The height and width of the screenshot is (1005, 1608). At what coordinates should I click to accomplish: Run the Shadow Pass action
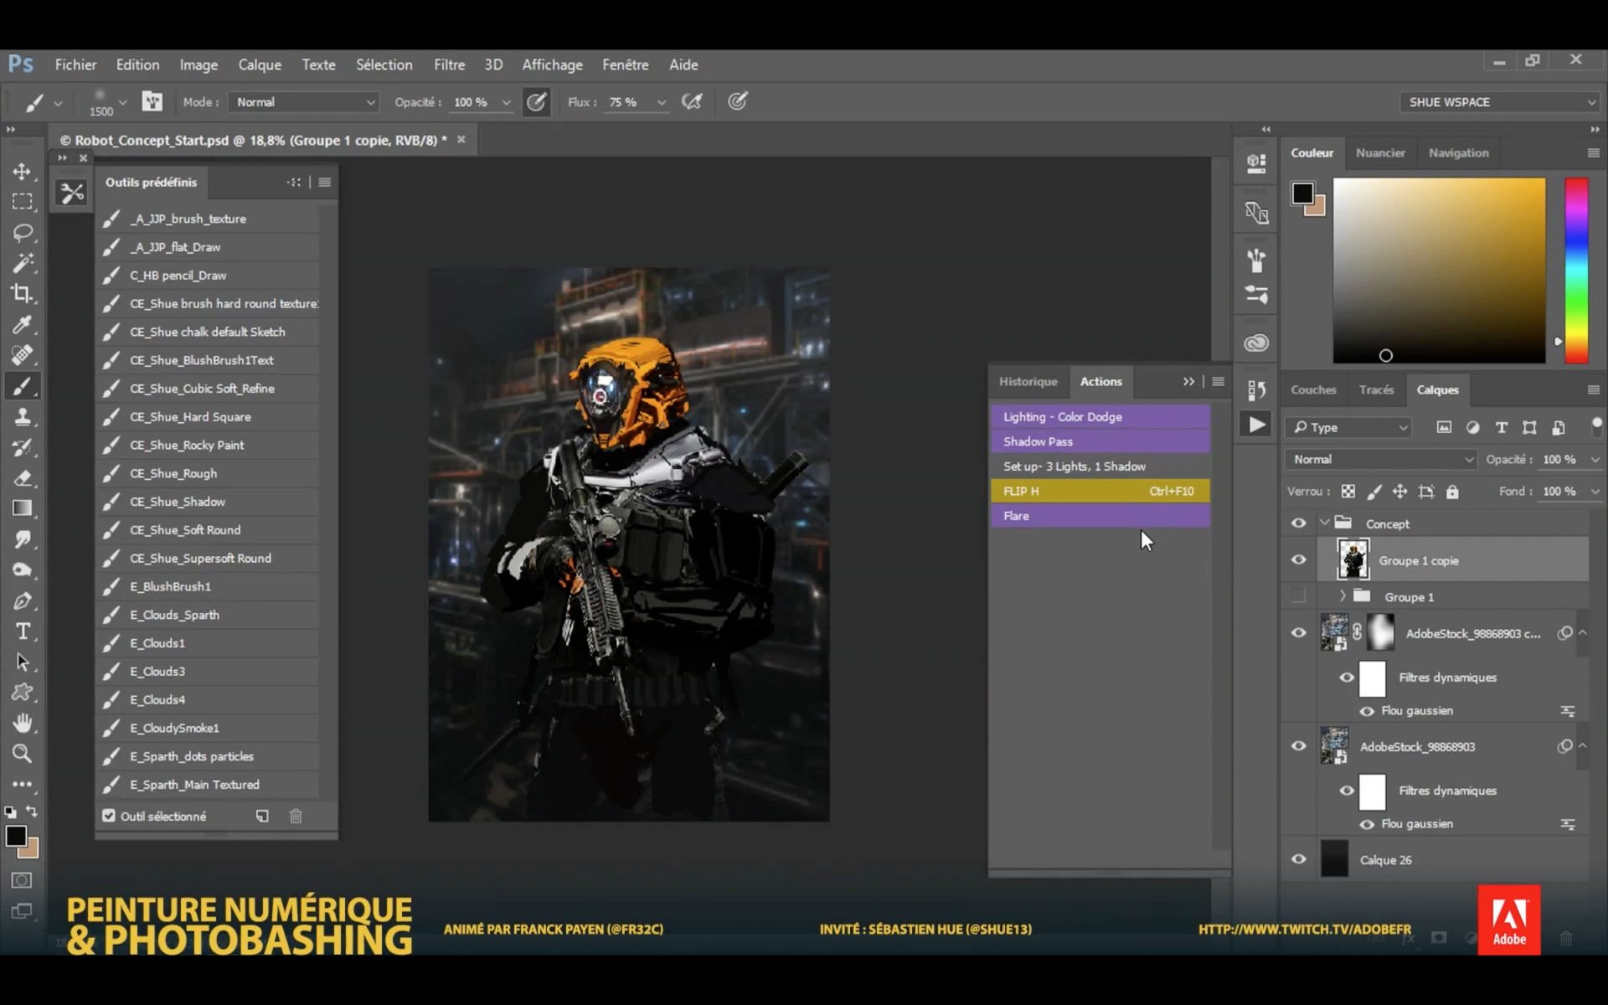point(1100,441)
